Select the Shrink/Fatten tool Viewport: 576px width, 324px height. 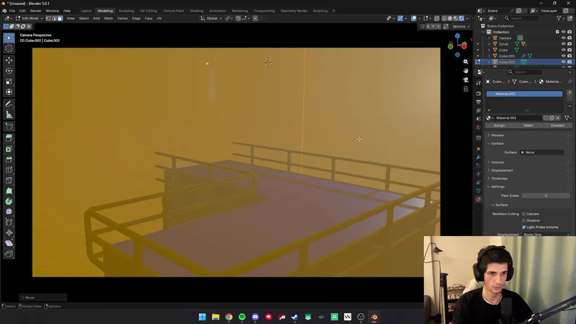[9, 233]
